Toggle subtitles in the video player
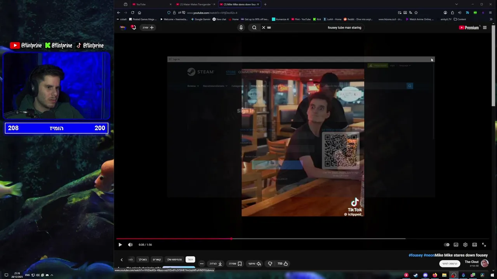Viewport: 497px width, 279px height. [x=456, y=245]
